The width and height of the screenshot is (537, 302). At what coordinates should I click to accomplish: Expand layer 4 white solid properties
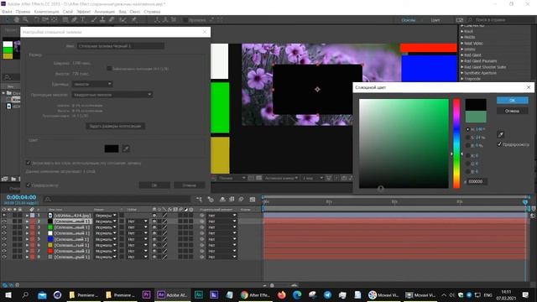27,233
